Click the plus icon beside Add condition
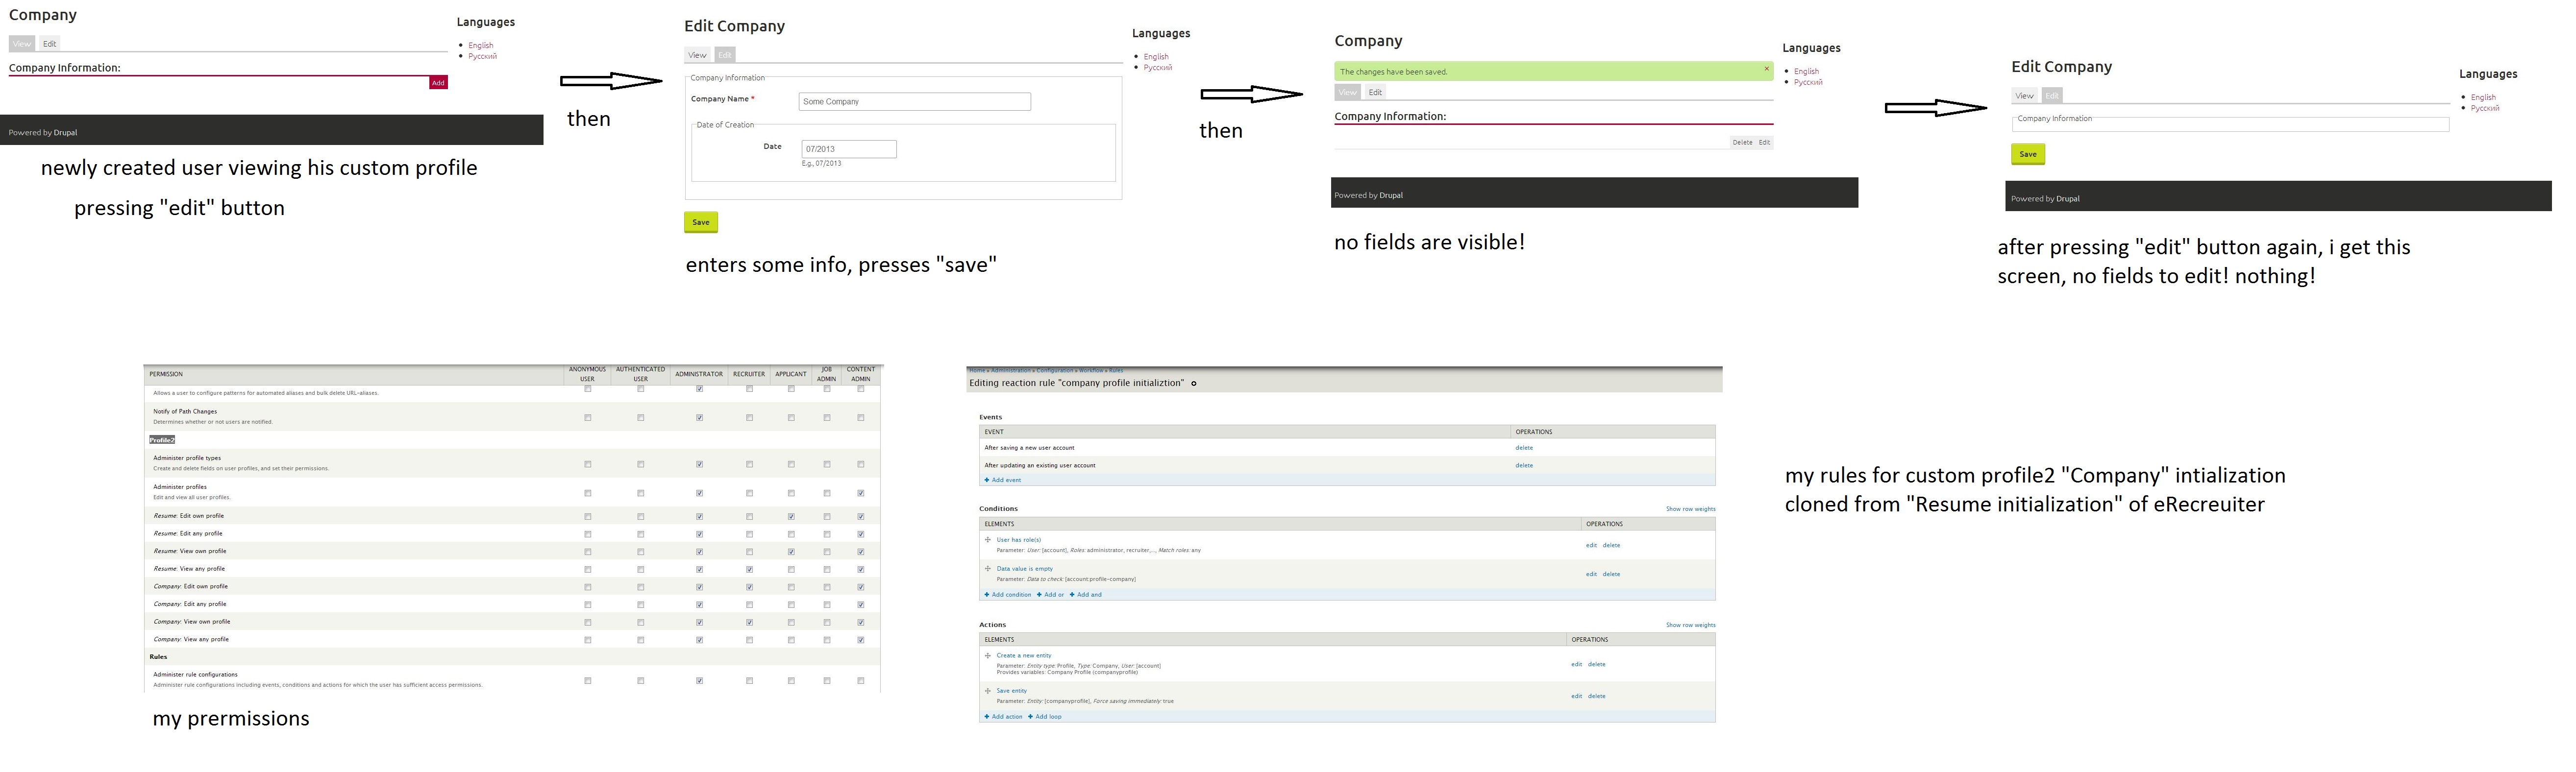The width and height of the screenshot is (2576, 772). 987,594
